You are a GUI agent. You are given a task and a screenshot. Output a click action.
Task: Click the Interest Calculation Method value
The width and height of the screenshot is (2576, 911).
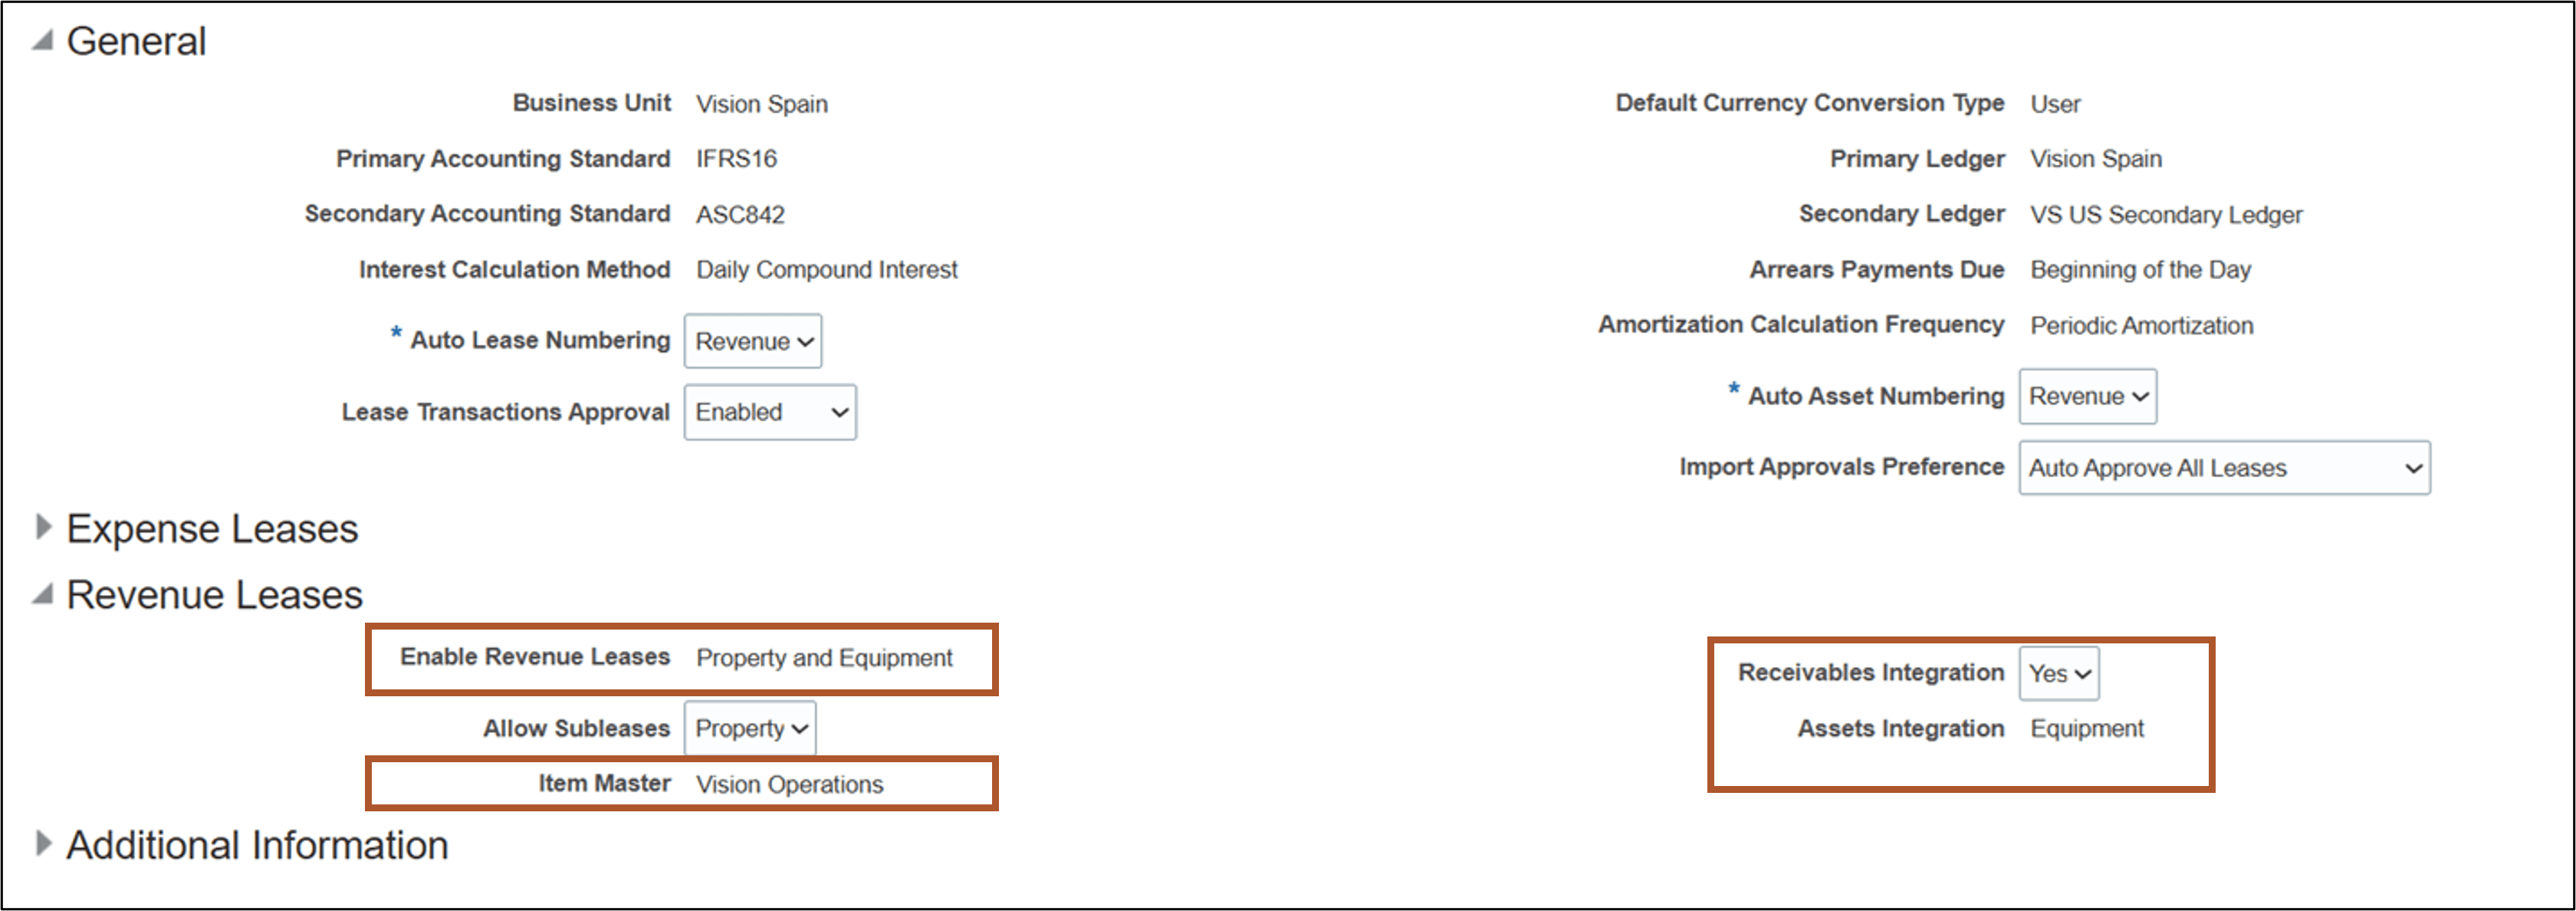pos(827,269)
